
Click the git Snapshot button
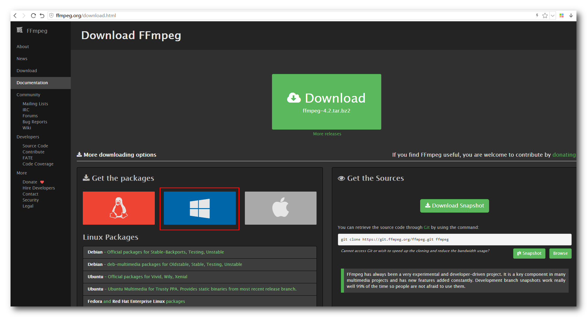(x=529, y=253)
